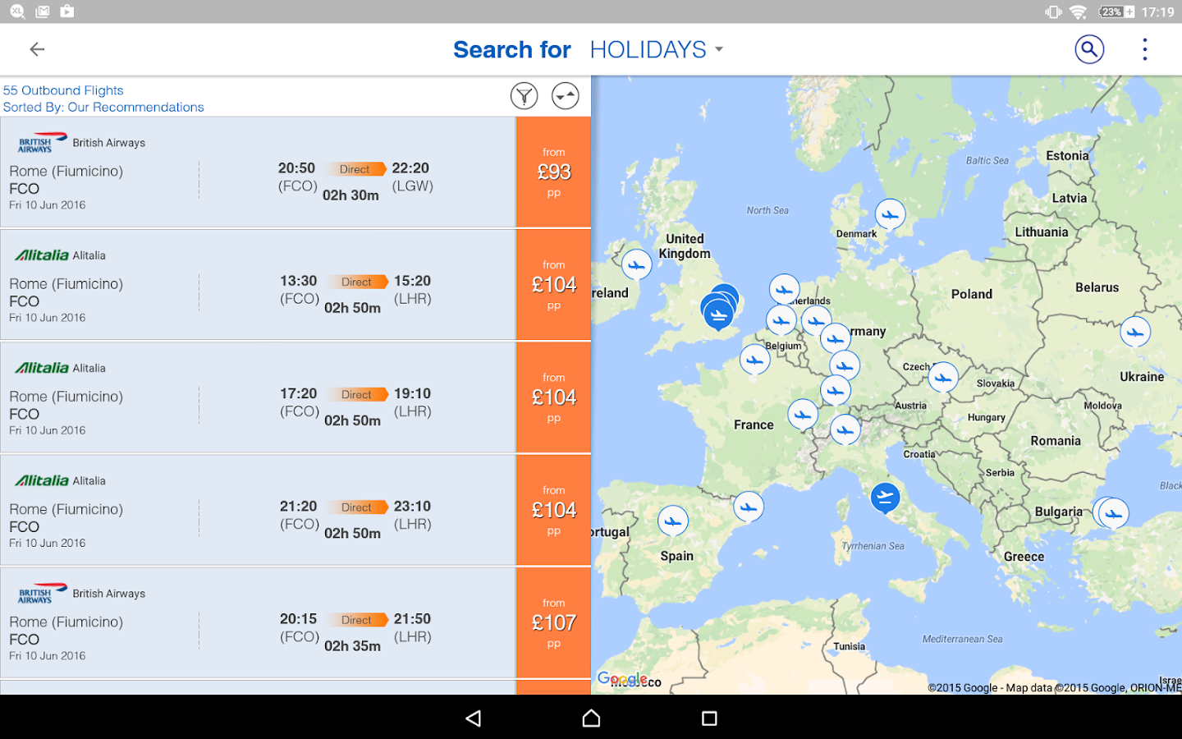Click the Google logo on the map

pyautogui.click(x=622, y=679)
